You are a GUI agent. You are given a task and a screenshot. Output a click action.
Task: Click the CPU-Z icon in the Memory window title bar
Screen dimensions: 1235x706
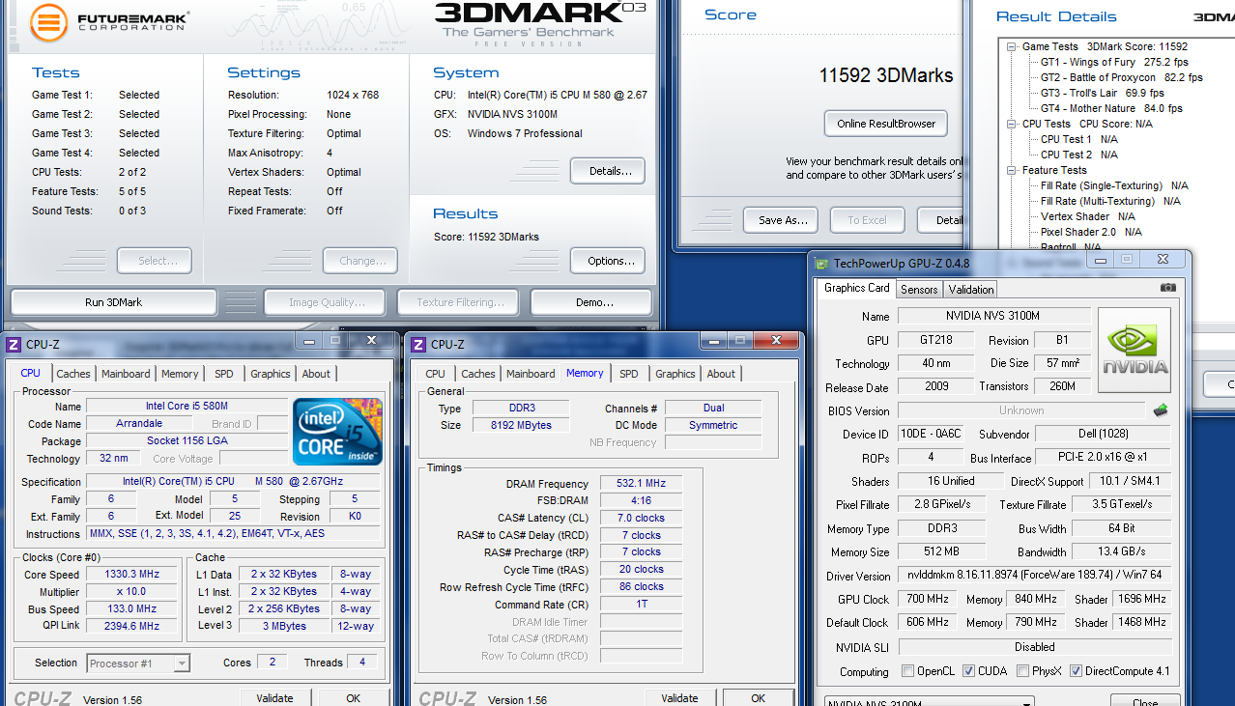pos(418,345)
